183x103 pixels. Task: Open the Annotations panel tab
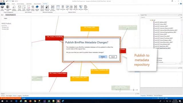(x=150, y=96)
